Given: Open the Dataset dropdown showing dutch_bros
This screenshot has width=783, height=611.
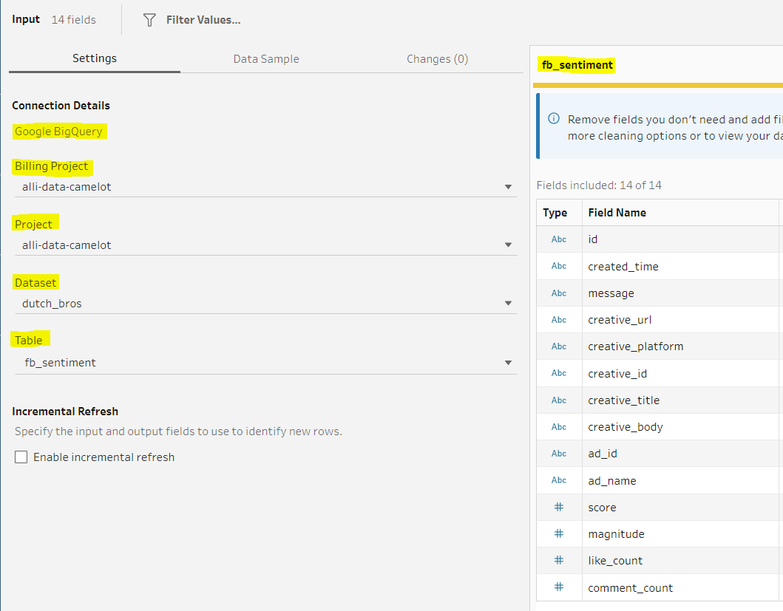Looking at the screenshot, I should tap(508, 304).
